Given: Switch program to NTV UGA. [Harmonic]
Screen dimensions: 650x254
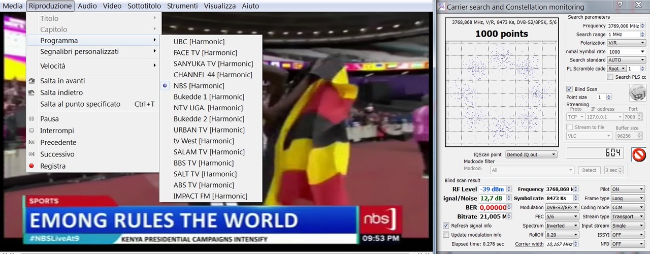Looking at the screenshot, I should tap(211, 108).
